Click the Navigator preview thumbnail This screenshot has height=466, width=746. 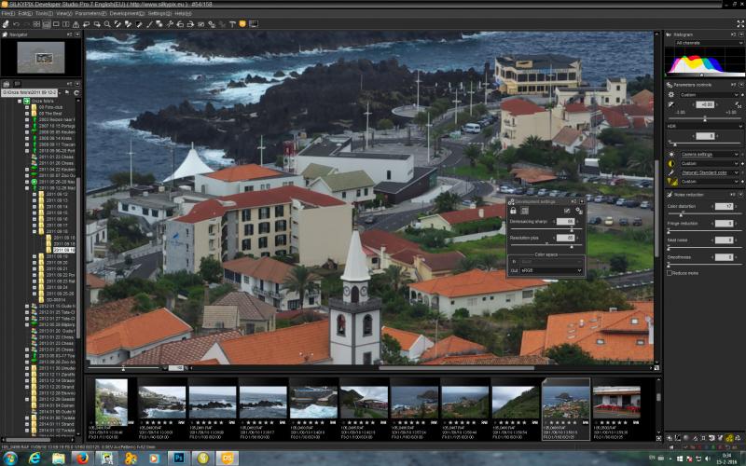(41, 57)
